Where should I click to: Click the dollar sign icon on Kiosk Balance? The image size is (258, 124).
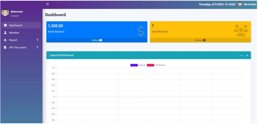point(141,31)
